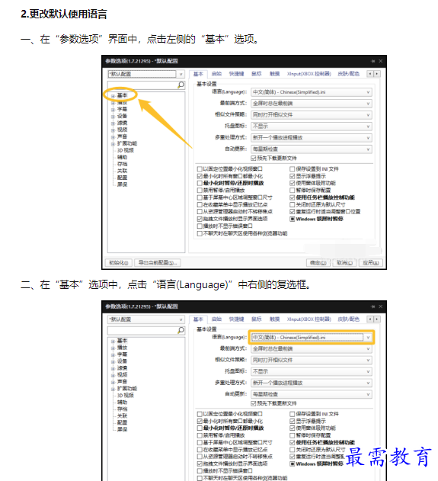Expand 扩展功能 tree node in step-two dialog

113,389
